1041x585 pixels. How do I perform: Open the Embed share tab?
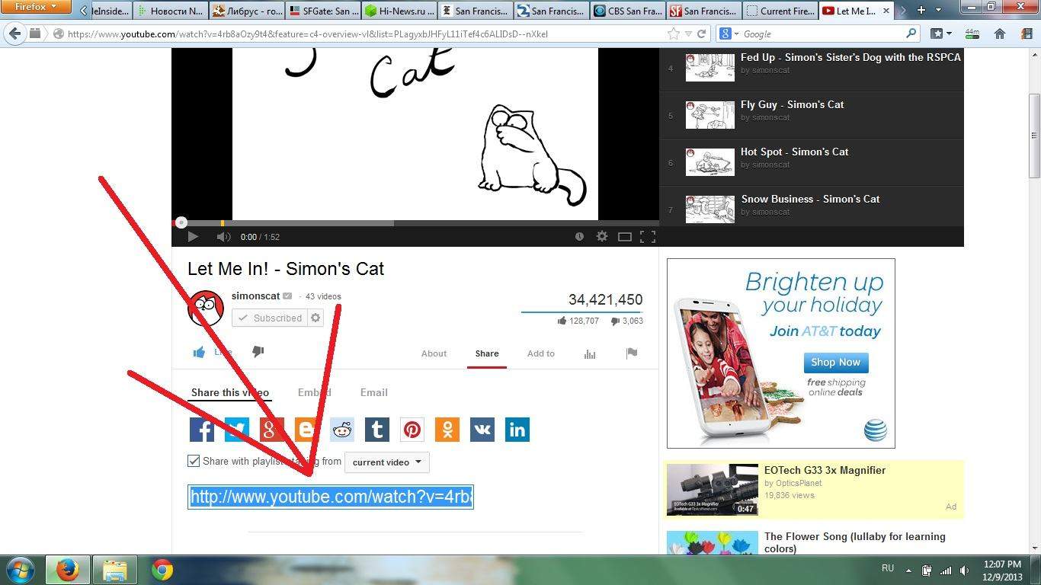(x=315, y=392)
